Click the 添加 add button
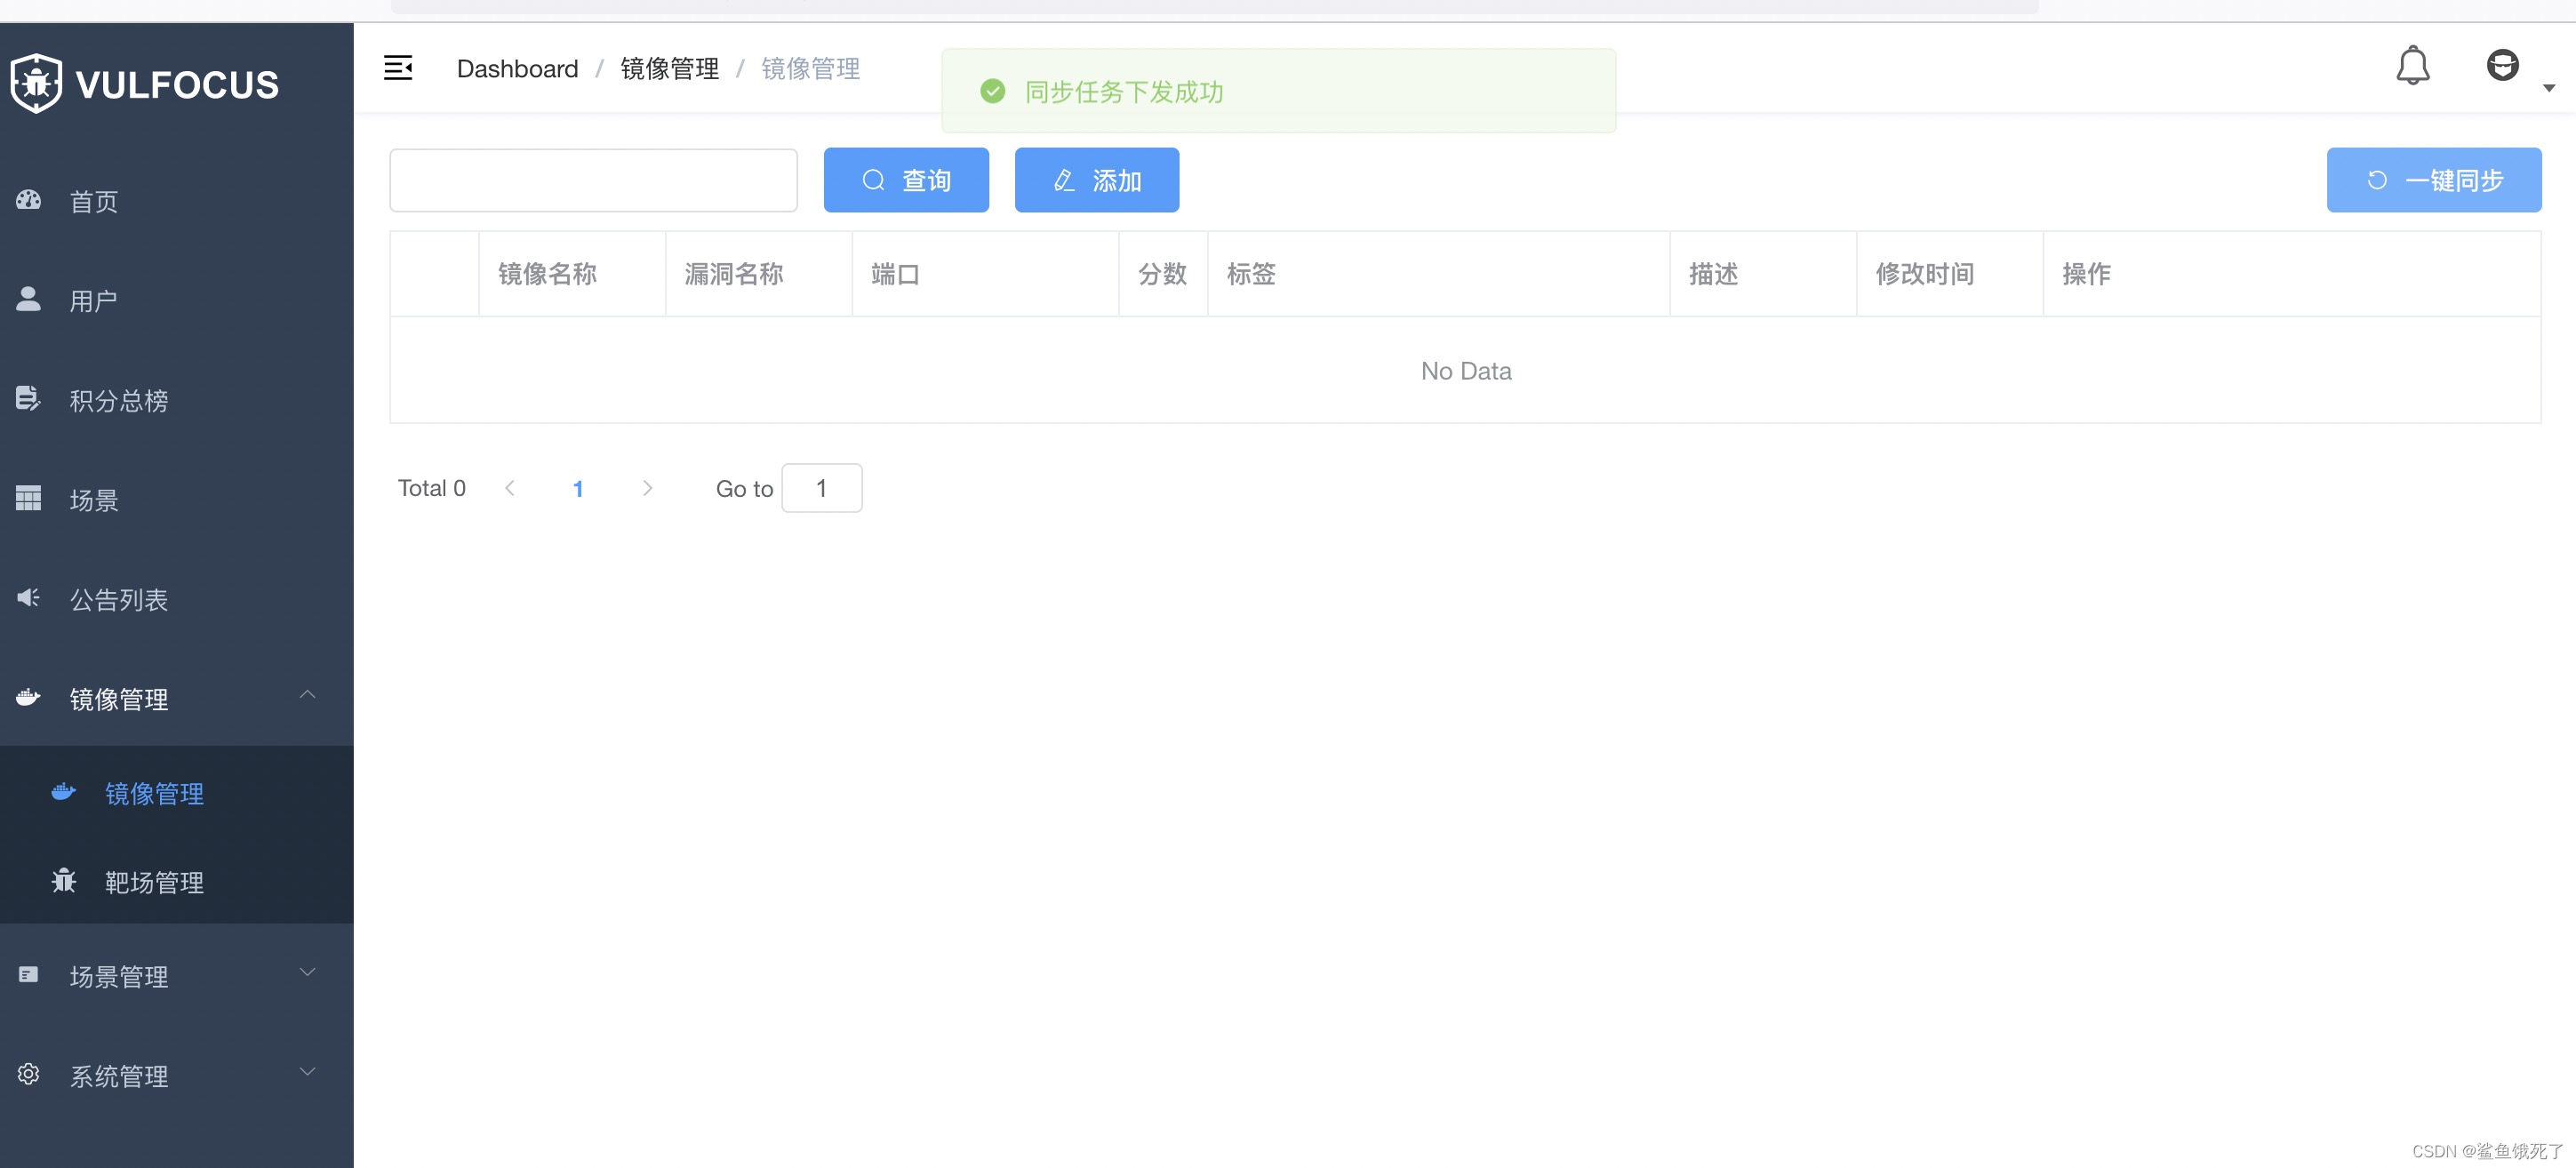This screenshot has width=2576, height=1168. [1096, 180]
